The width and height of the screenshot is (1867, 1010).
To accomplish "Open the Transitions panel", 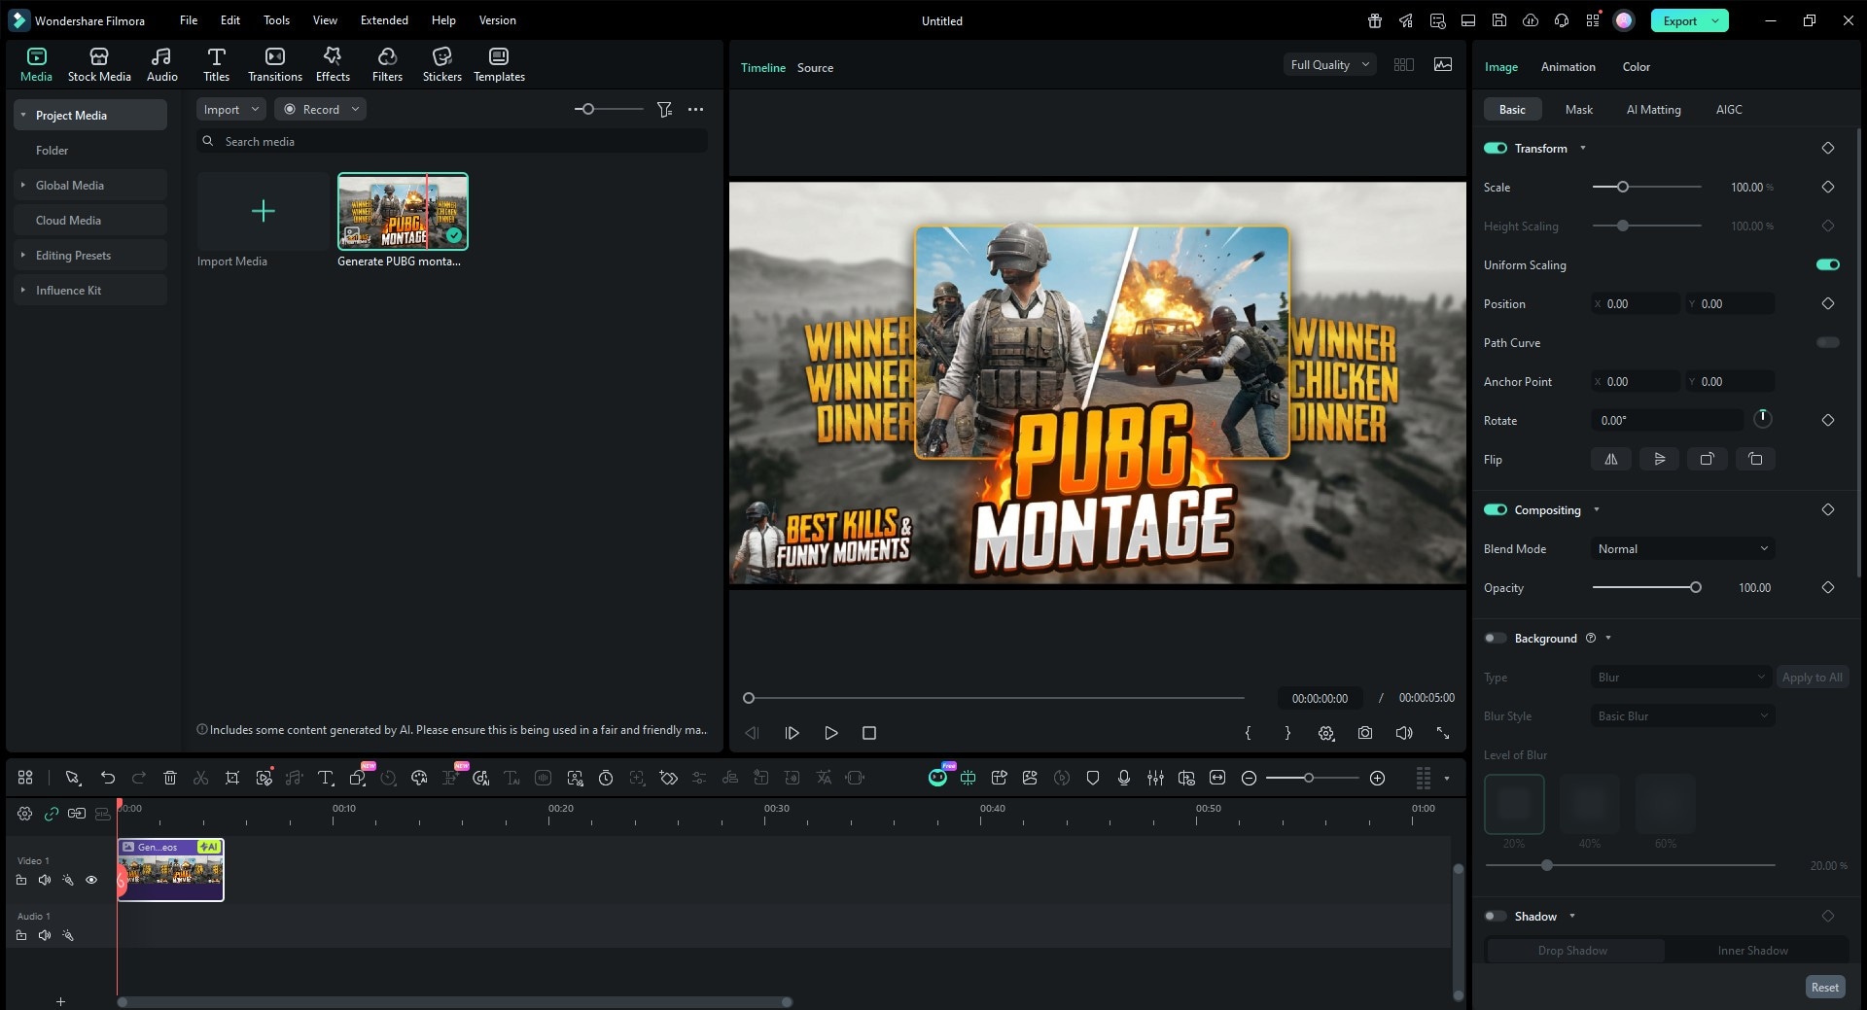I will click(x=274, y=63).
